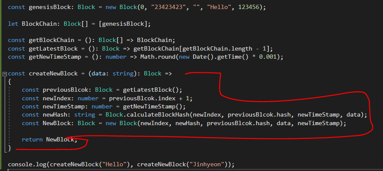Image resolution: width=383 pixels, height=171 pixels.
Task: Click the "Hello" argument in console.log line
Action: tap(114, 165)
